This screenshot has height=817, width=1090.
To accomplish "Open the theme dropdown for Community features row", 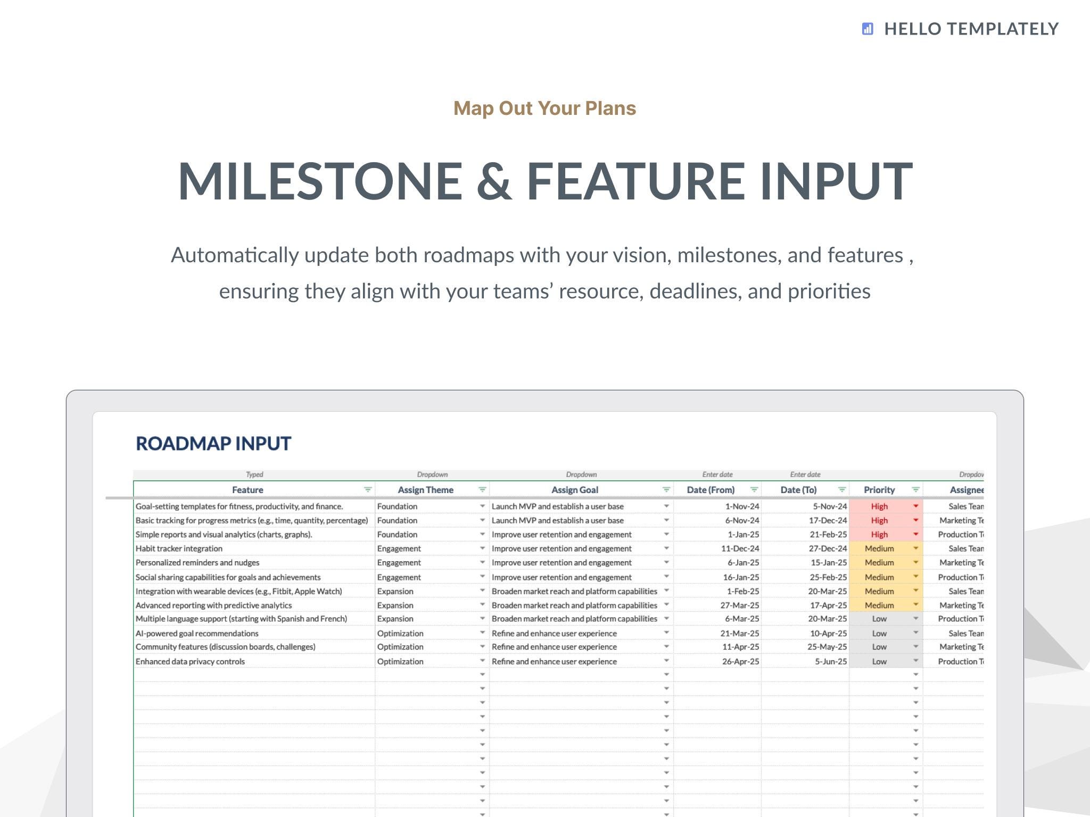I will pos(482,646).
